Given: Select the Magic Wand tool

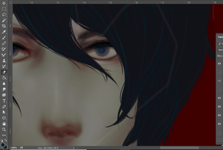Looking at the screenshot, I should [x=4, y=21].
